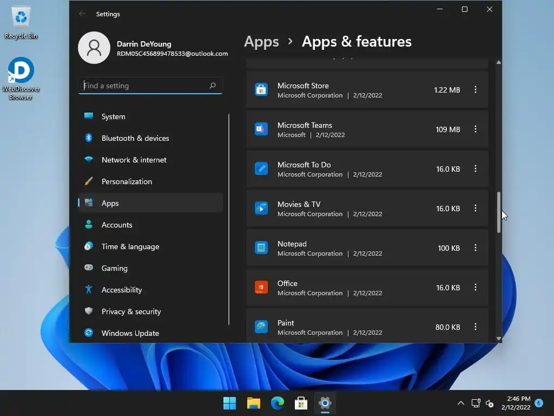Image resolution: width=554 pixels, height=416 pixels.
Task: Click the Personalization paintbrush icon
Action: (89, 181)
